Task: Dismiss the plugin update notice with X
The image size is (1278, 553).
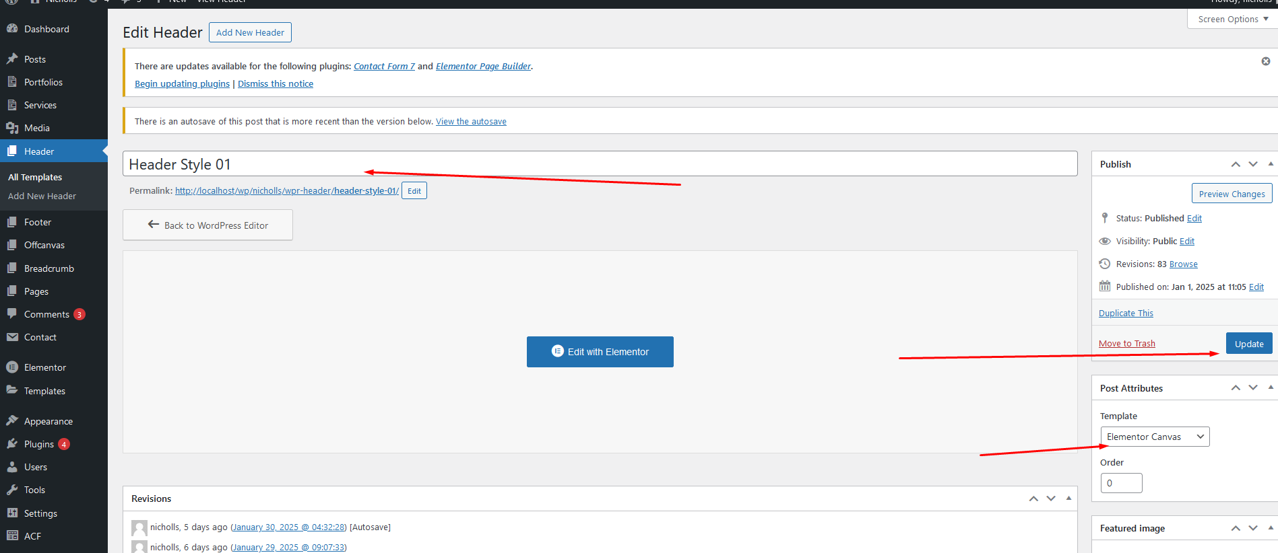Action: (1266, 61)
